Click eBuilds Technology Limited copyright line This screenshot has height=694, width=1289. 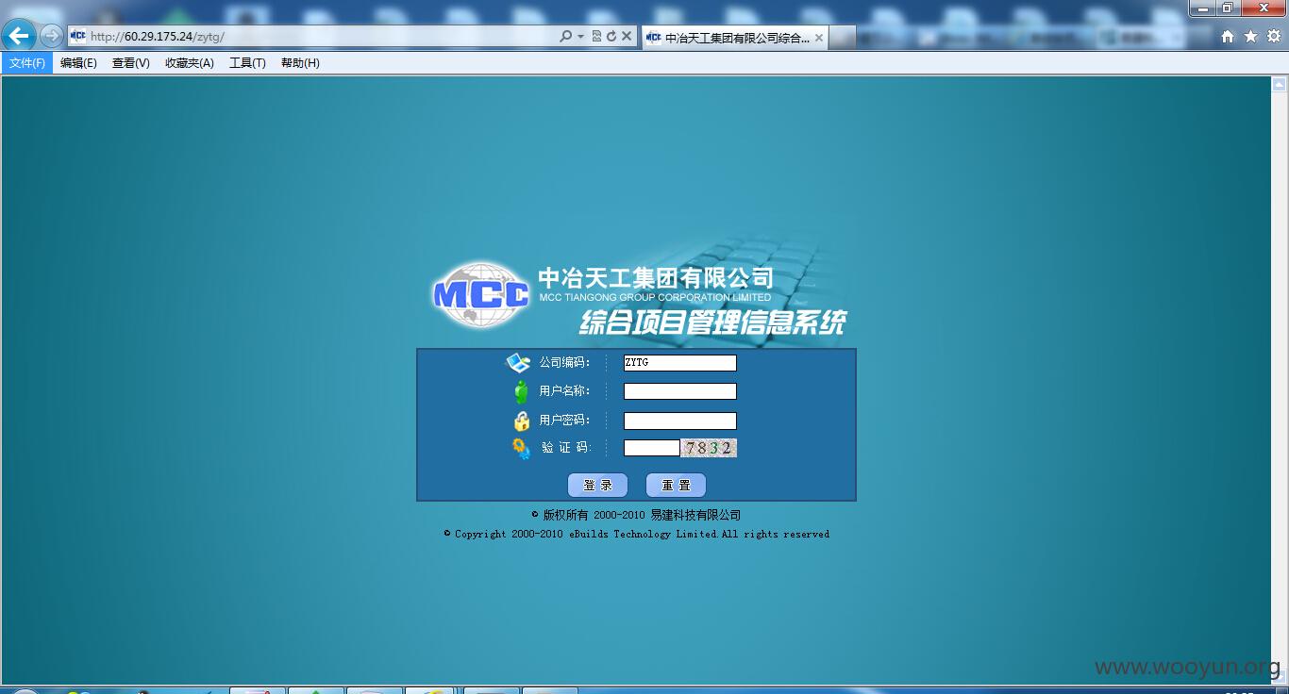tap(637, 534)
